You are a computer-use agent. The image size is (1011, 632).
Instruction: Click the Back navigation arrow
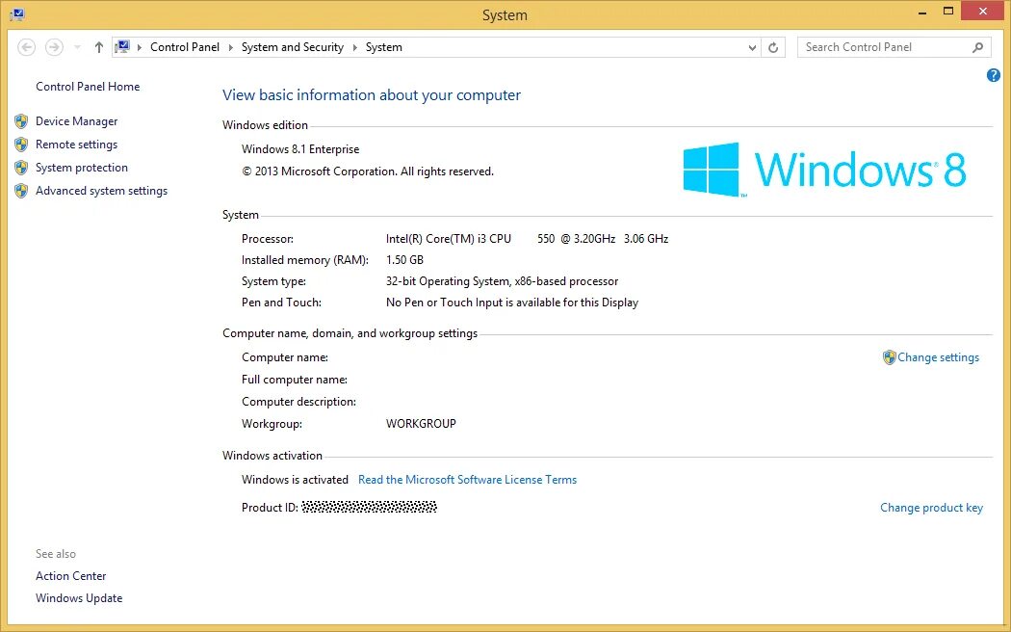point(26,47)
